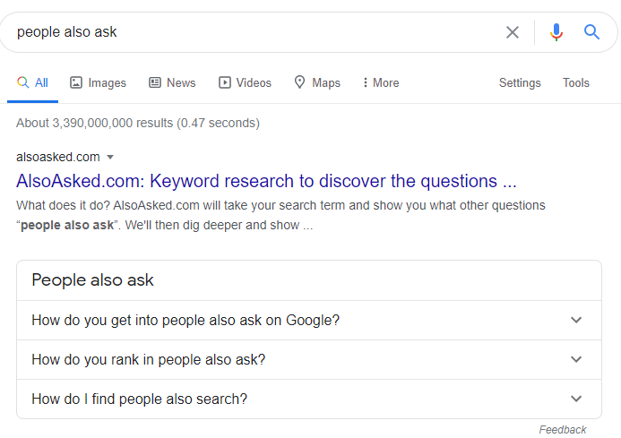
Task: Click the results count text 'About 3,390,000,000 results'
Action: [x=94, y=124]
